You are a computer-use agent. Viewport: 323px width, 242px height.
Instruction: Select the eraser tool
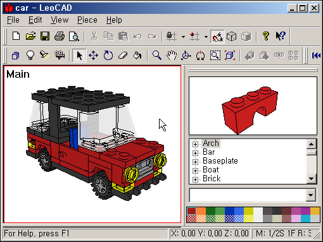coord(123,56)
